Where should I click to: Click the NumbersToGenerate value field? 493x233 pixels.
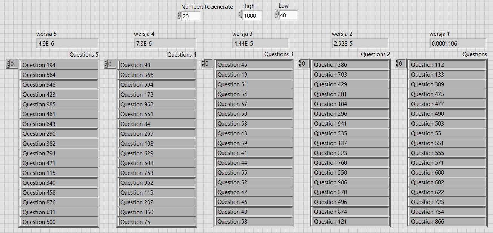pos(191,16)
